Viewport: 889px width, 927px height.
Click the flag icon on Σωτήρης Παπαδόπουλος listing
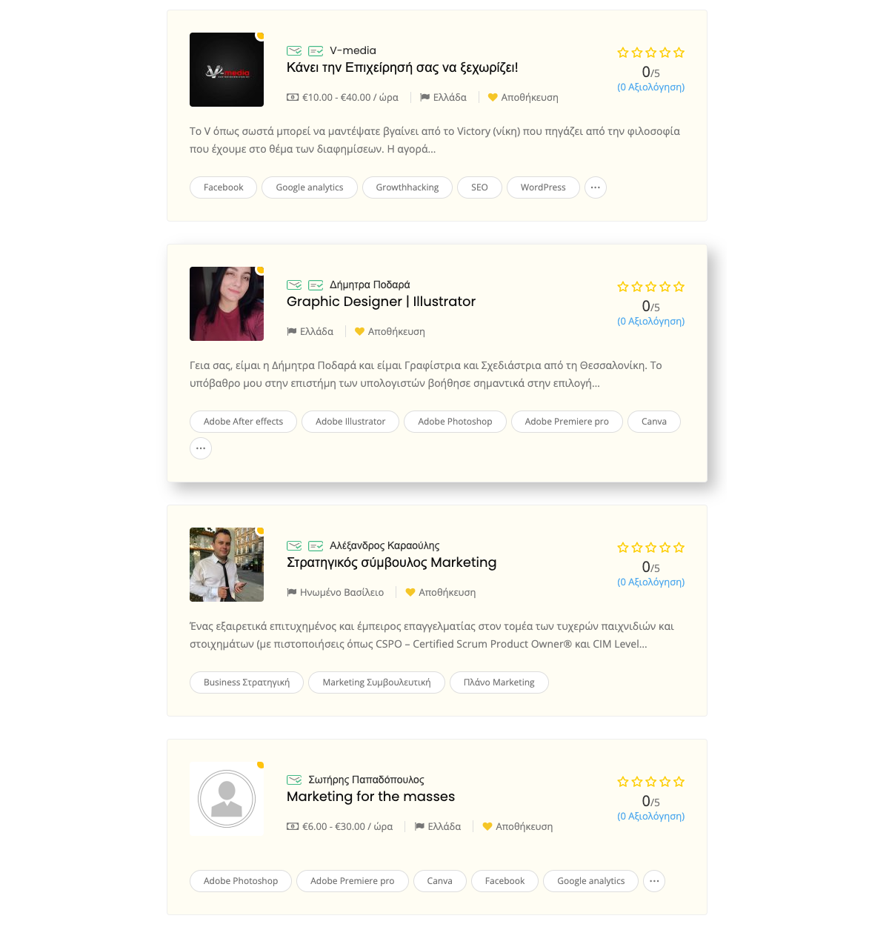[x=419, y=826]
